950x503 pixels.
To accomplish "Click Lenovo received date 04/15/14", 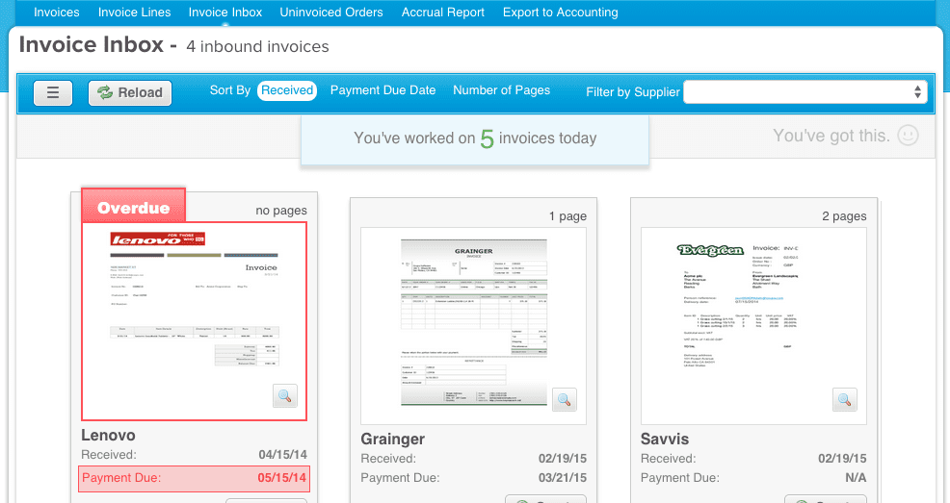I will [282, 455].
